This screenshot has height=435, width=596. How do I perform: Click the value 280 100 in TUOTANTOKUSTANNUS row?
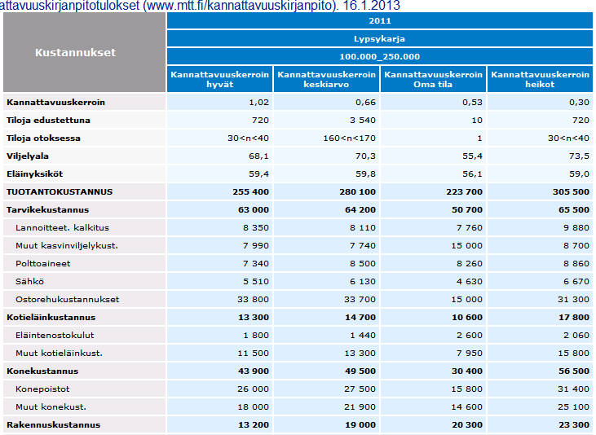coord(358,192)
